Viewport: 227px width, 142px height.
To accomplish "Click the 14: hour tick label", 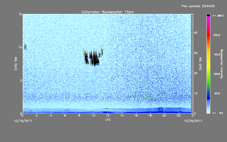I will coord(122,116).
